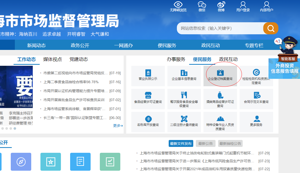Open 更多服务 tile
300x173 pixels.
coord(256,122)
